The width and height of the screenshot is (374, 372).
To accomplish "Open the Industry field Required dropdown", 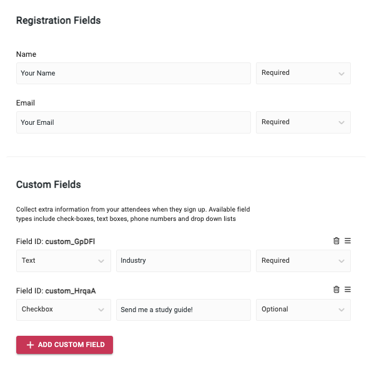I will [x=303, y=261].
